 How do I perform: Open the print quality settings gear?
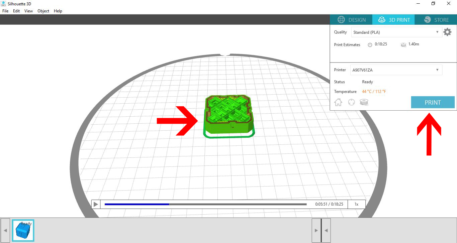447,32
